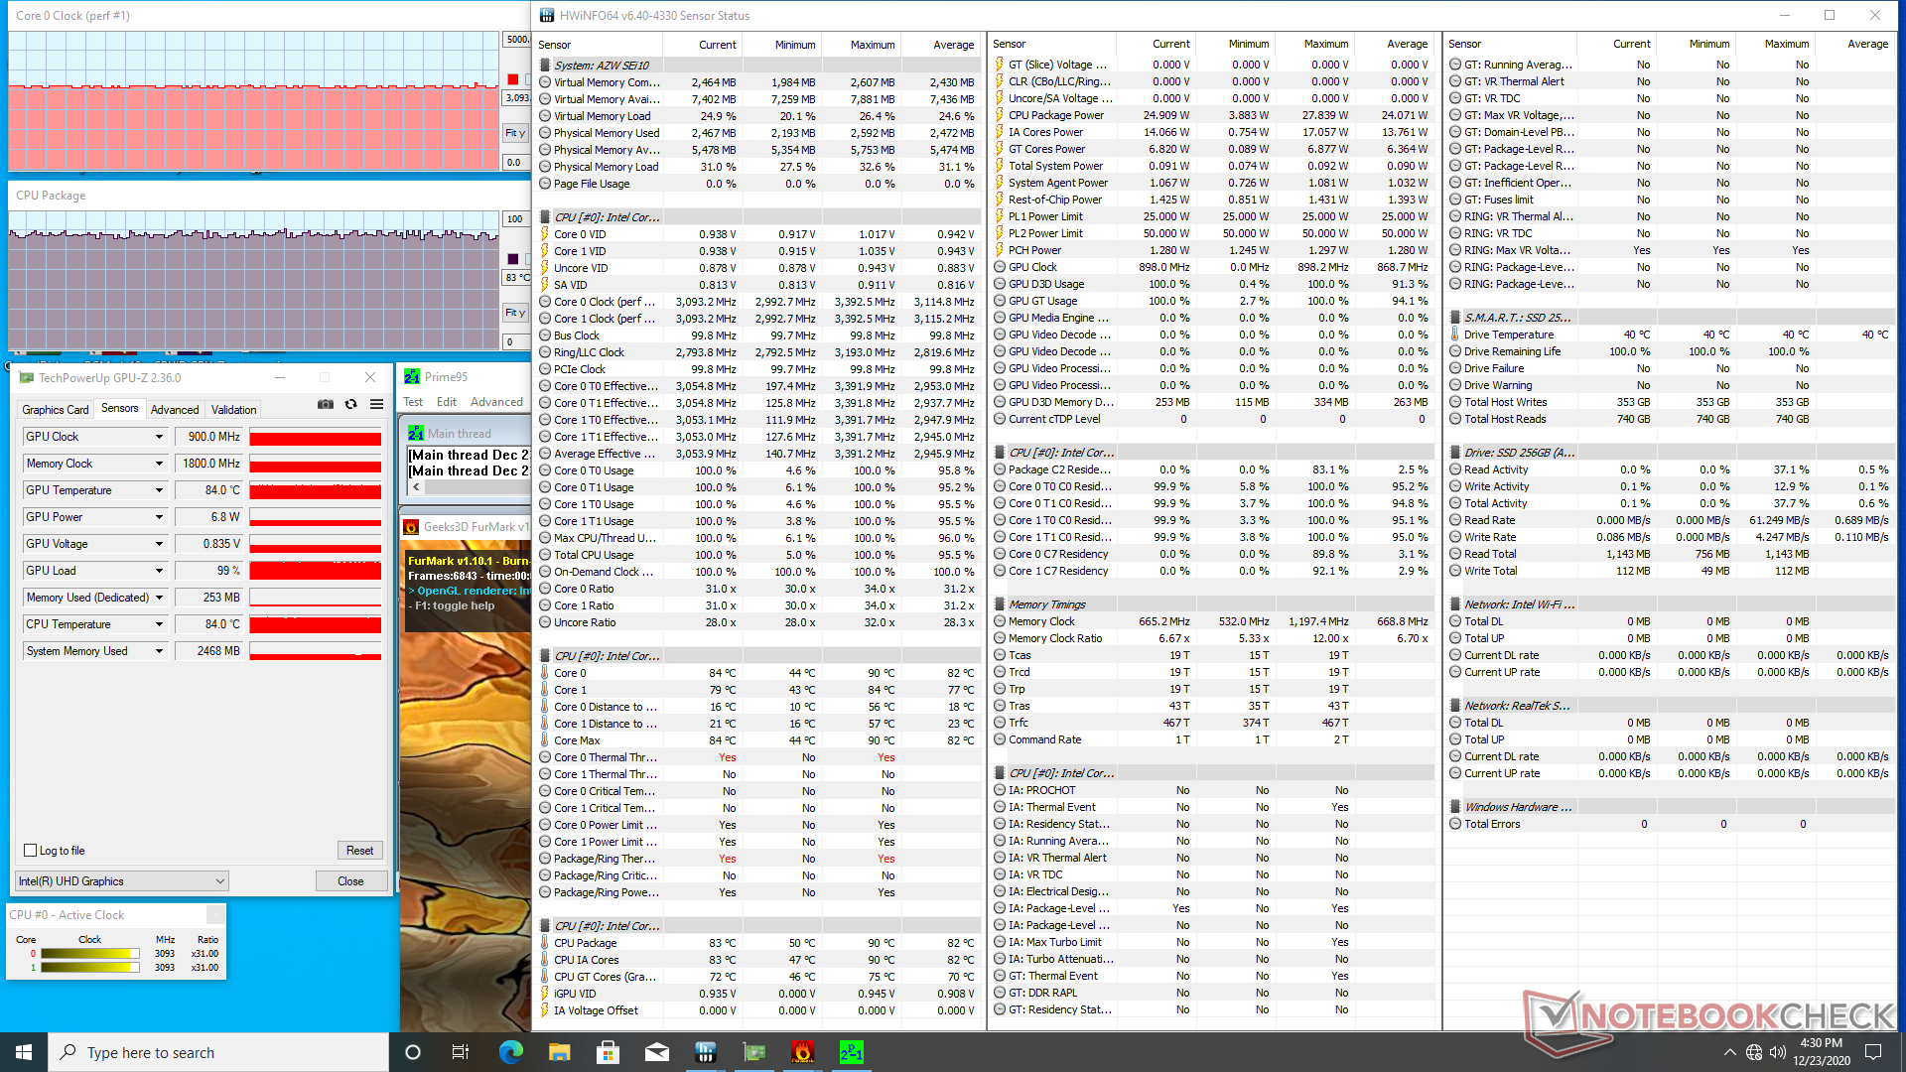The image size is (1906, 1072).
Task: Expand the GPU Clock sensor dropdown arrow
Action: (159, 437)
